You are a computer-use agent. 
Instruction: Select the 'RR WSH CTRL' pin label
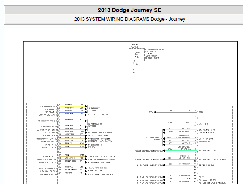click(x=51, y=145)
